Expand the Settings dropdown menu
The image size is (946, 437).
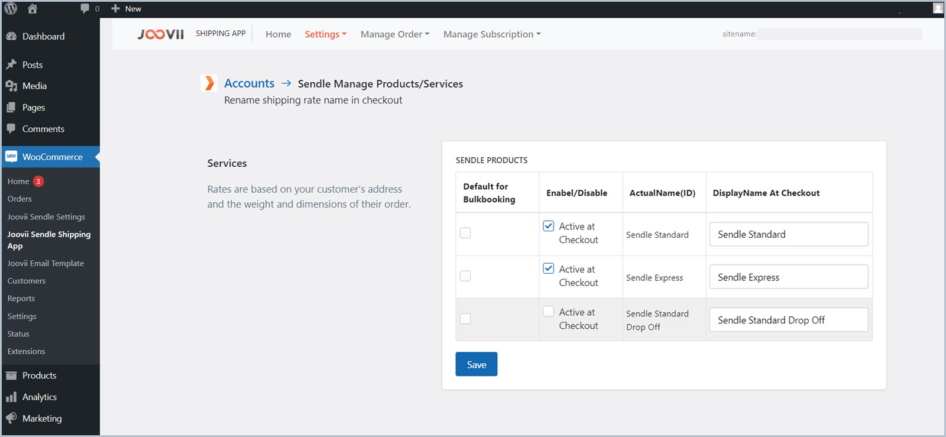coord(325,34)
